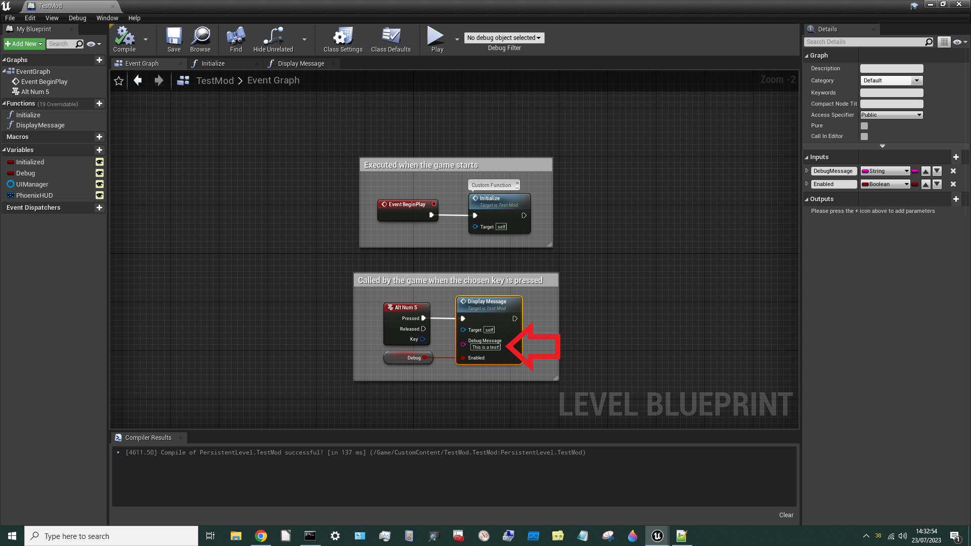The height and width of the screenshot is (546, 971).
Task: Clear the compiler results
Action: (786, 515)
